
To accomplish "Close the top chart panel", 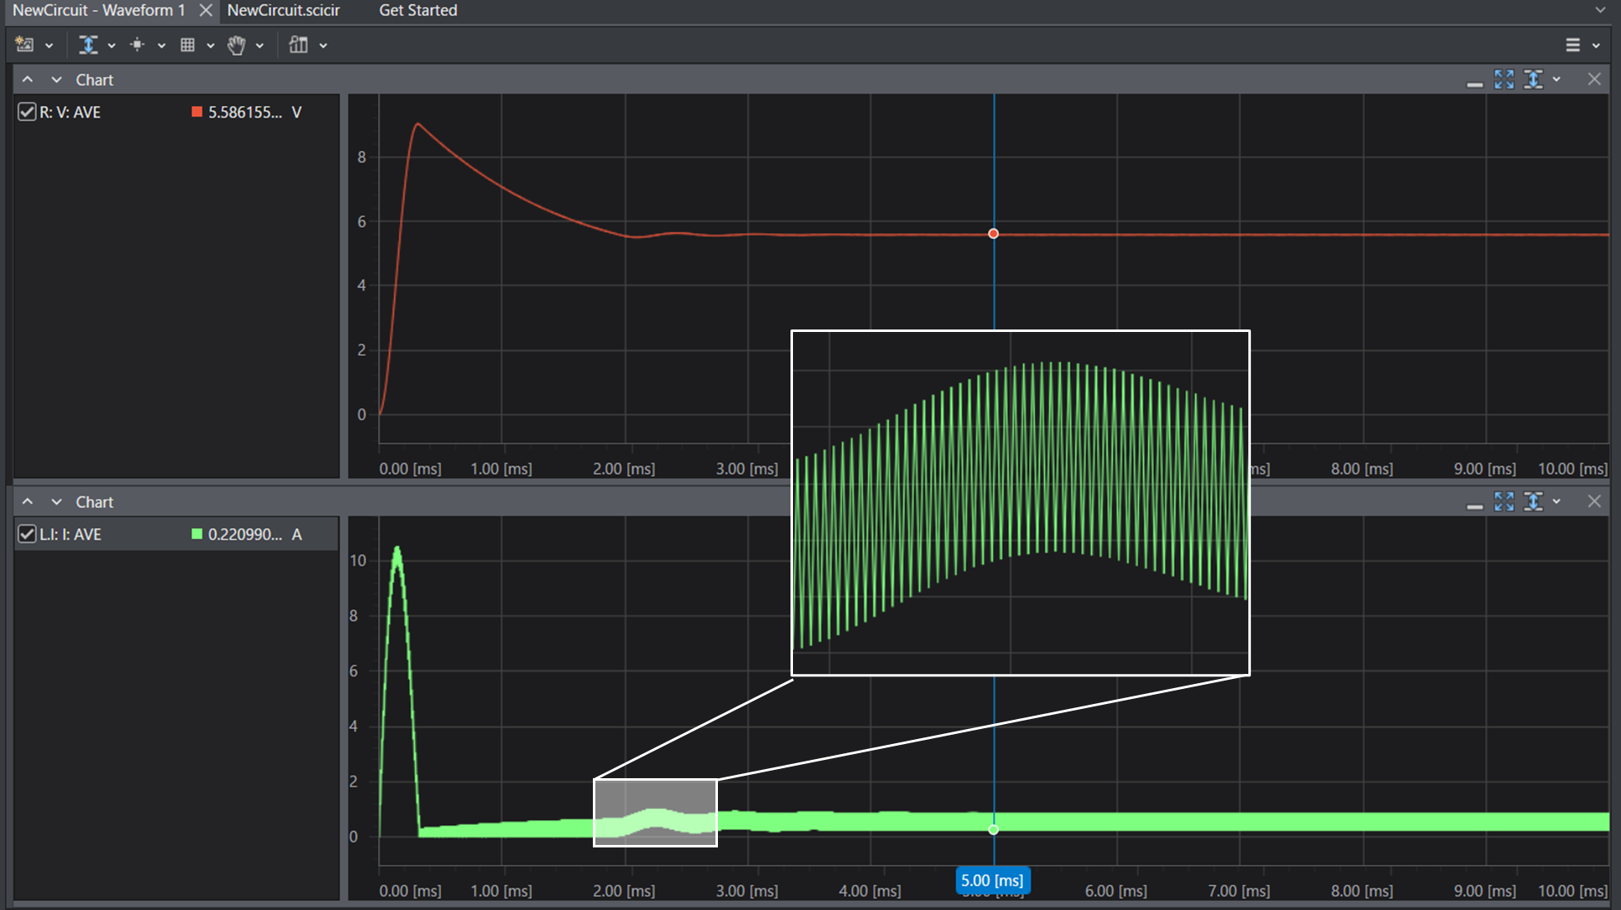I will [x=1594, y=79].
